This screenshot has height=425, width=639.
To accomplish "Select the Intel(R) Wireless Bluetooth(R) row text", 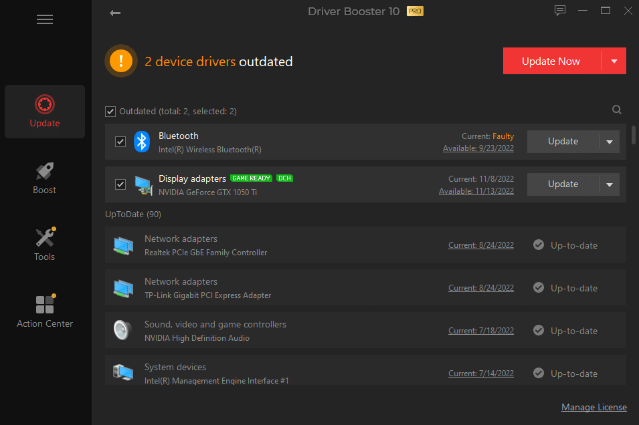I will [x=210, y=150].
